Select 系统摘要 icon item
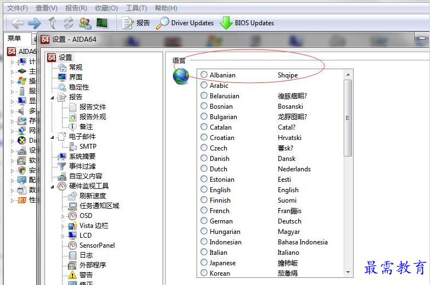The image size is (431, 285). 62,157
